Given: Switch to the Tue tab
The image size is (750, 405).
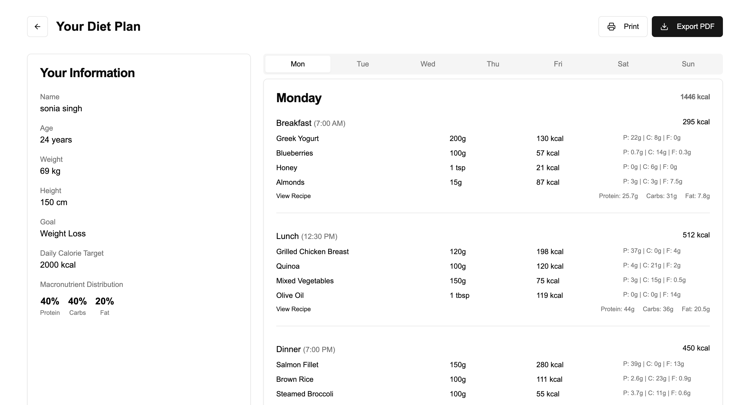Looking at the screenshot, I should point(363,64).
